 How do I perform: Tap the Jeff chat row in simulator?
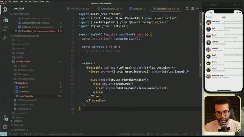point(224,29)
